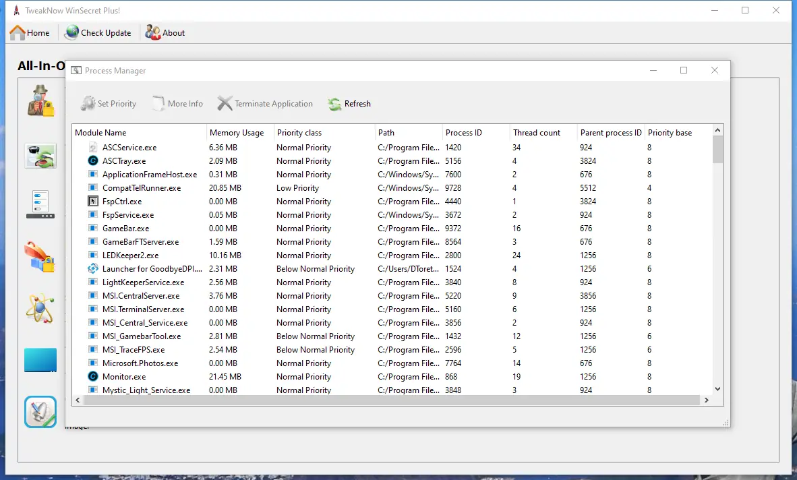Click Set Priority gear button

click(109, 104)
